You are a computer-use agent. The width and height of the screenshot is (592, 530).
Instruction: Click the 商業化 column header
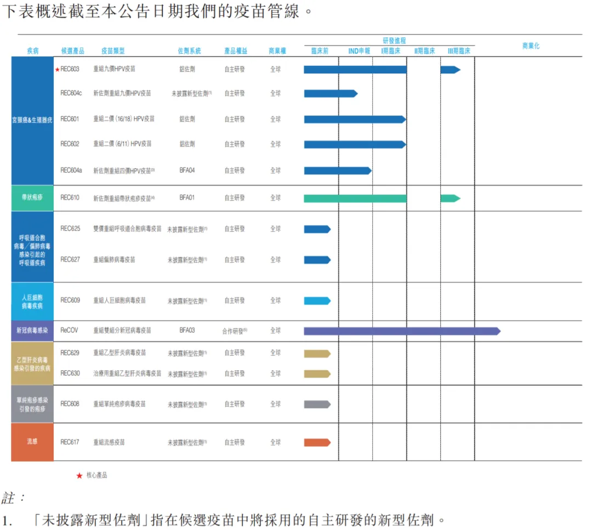point(531,46)
